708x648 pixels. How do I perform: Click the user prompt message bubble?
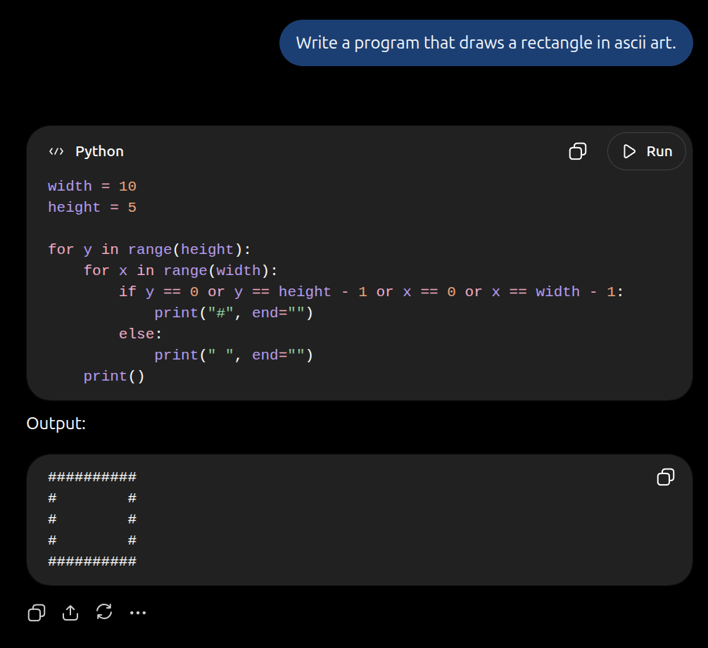pyautogui.click(x=486, y=43)
